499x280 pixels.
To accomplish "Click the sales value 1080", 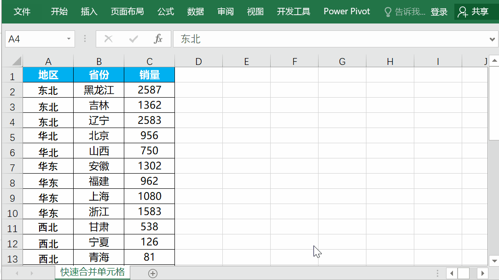I will [x=150, y=197].
